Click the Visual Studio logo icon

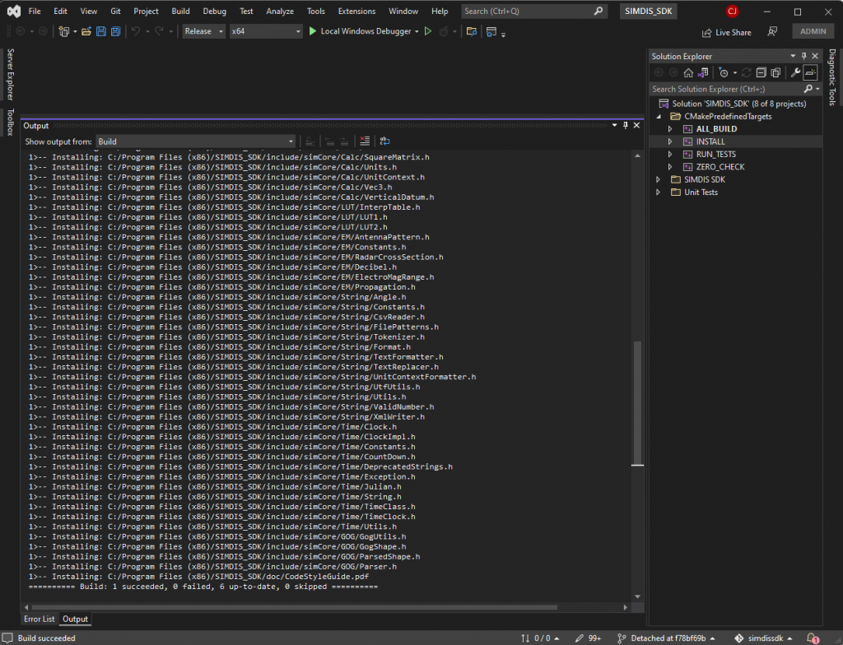[14, 11]
